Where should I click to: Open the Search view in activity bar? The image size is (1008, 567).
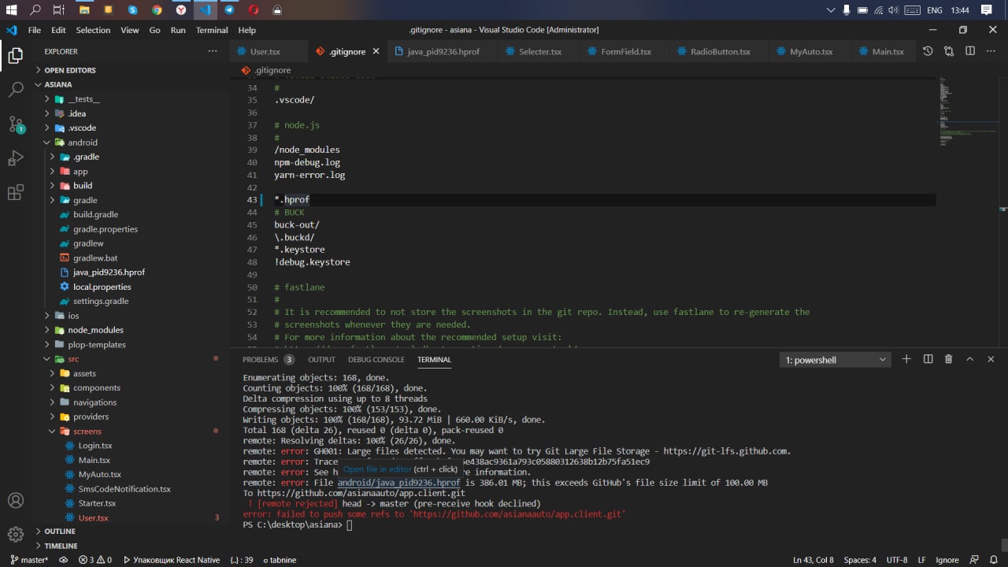[16, 89]
